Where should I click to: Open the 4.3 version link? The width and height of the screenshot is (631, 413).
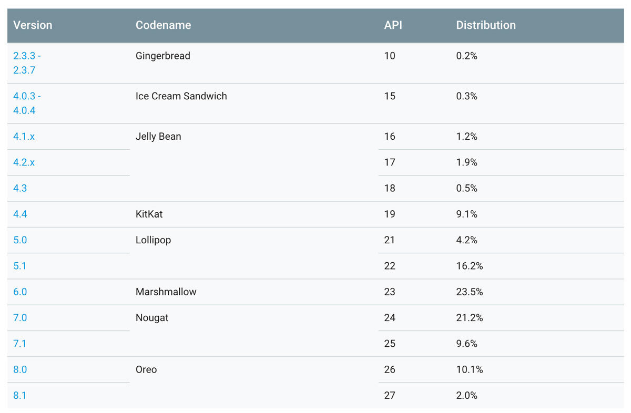[x=20, y=188]
